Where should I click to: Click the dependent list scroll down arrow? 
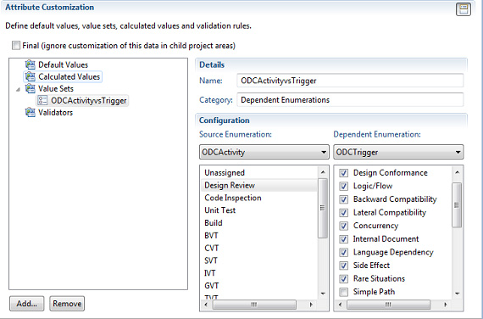click(x=457, y=293)
